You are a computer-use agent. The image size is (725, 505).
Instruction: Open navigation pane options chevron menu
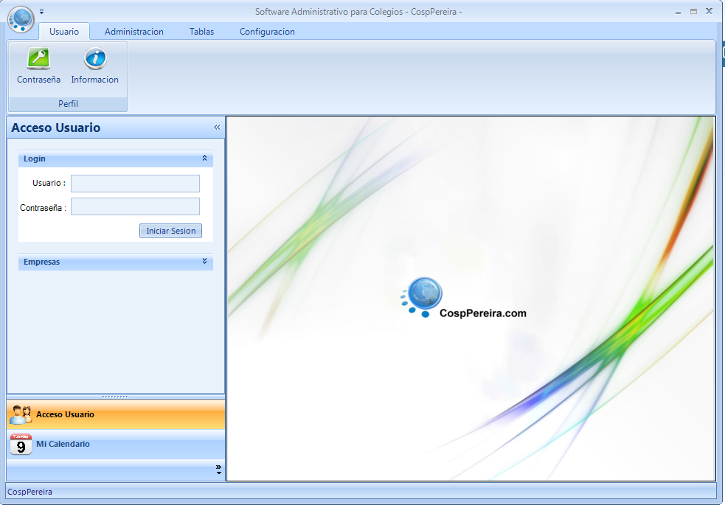point(218,469)
